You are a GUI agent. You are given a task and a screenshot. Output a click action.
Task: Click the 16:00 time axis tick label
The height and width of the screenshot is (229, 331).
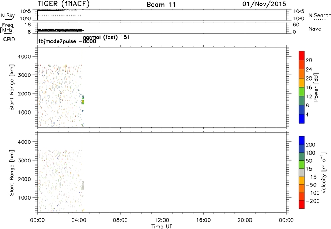tap(203, 220)
